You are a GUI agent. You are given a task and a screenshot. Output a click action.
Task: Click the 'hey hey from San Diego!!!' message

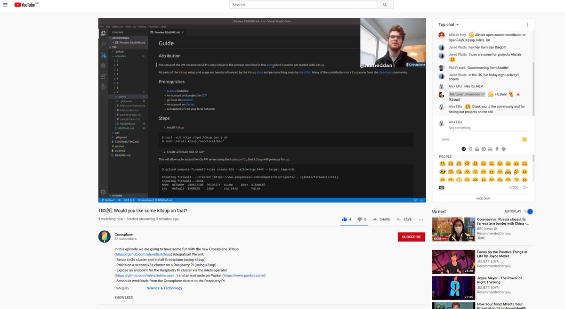pos(487,48)
